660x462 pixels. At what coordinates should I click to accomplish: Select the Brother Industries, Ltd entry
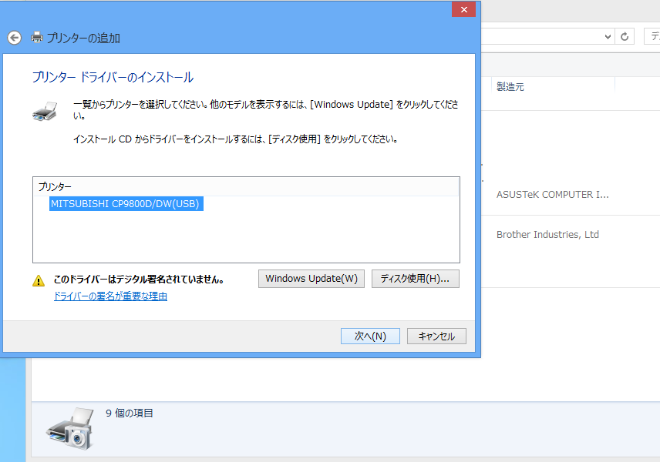(547, 235)
